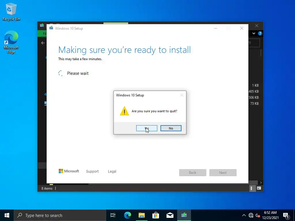Open the Support link in setup

(92, 172)
